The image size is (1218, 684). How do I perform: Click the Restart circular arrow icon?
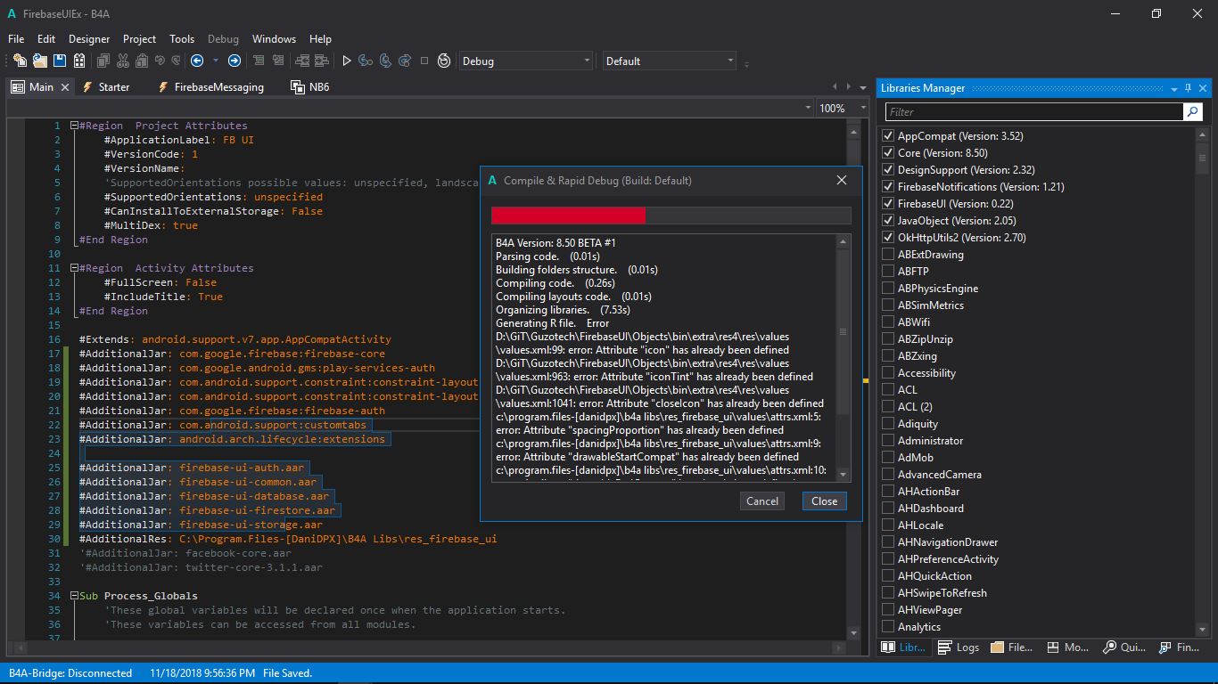[444, 61]
